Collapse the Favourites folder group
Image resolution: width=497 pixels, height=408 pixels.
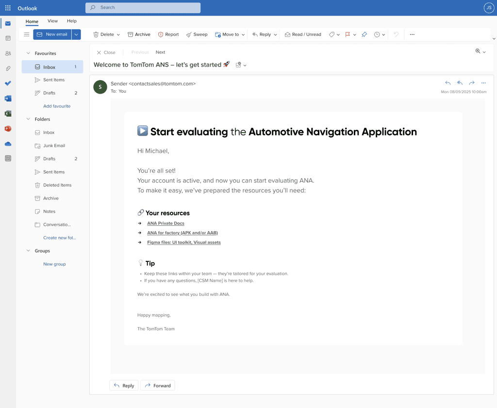28,53
